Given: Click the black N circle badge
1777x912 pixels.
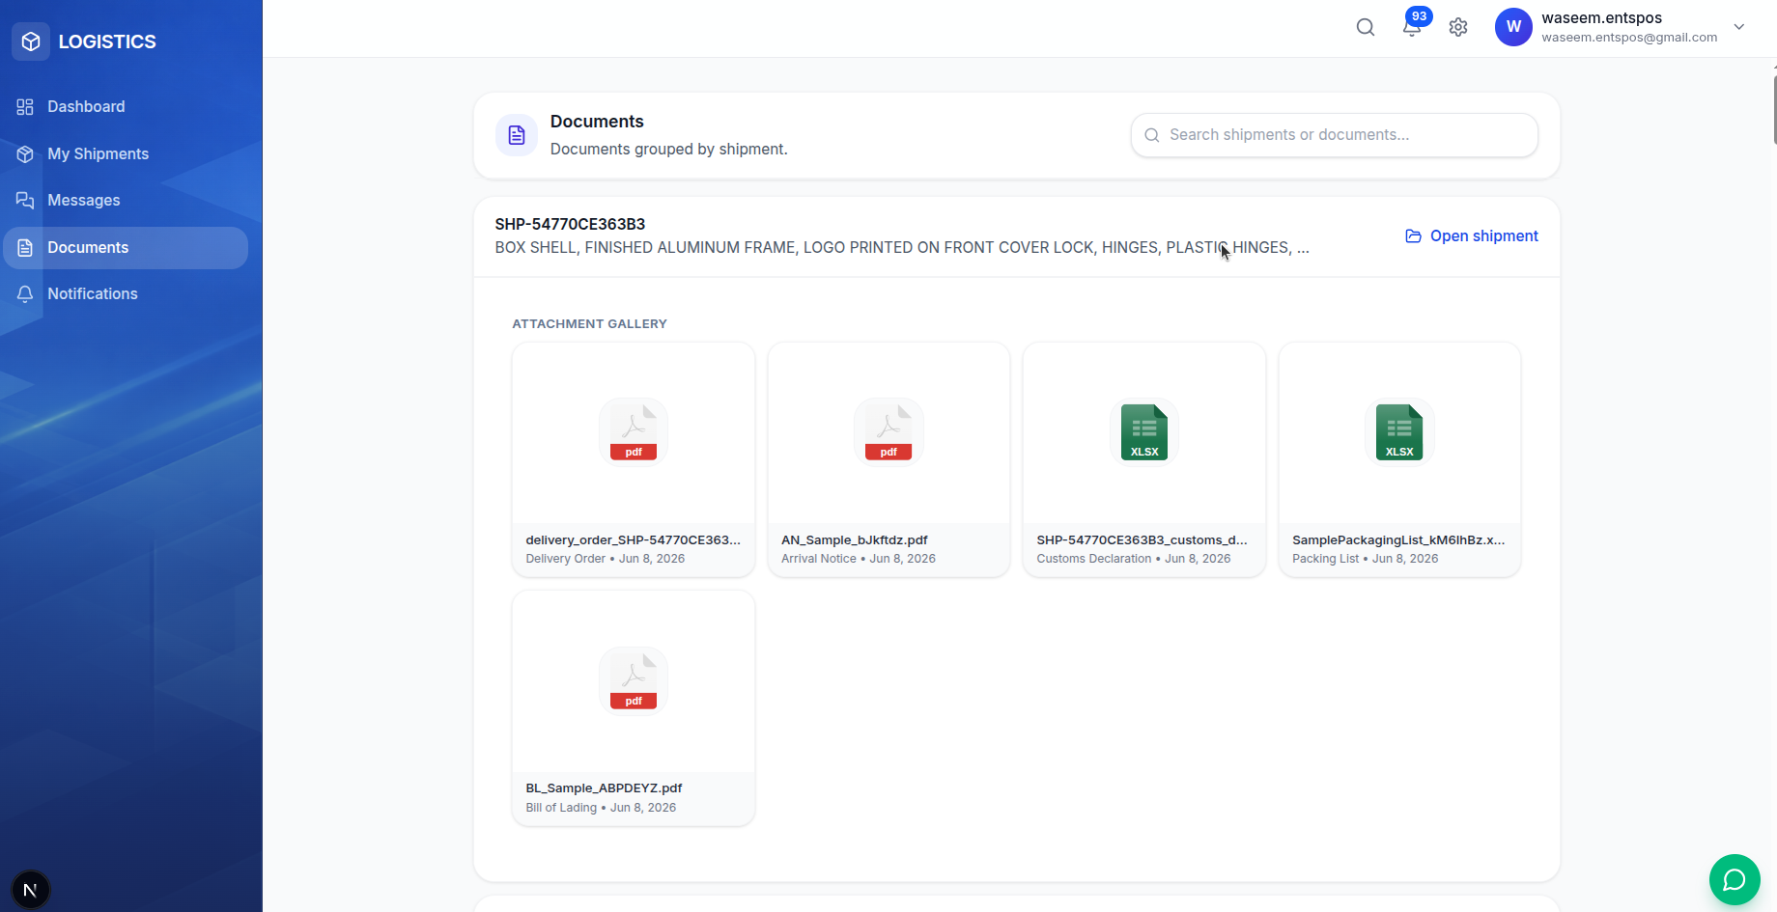Looking at the screenshot, I should pyautogui.click(x=30, y=890).
